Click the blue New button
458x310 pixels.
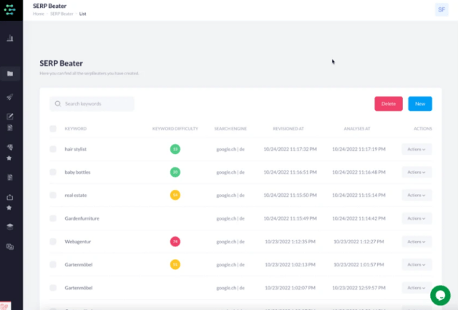[420, 104]
